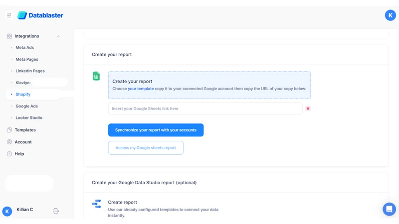Toggle the hamburger sidebar menu
The image size is (399, 224).
(x=9, y=15)
